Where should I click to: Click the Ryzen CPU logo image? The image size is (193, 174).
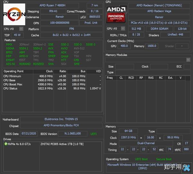pyautogui.click(x=14, y=14)
